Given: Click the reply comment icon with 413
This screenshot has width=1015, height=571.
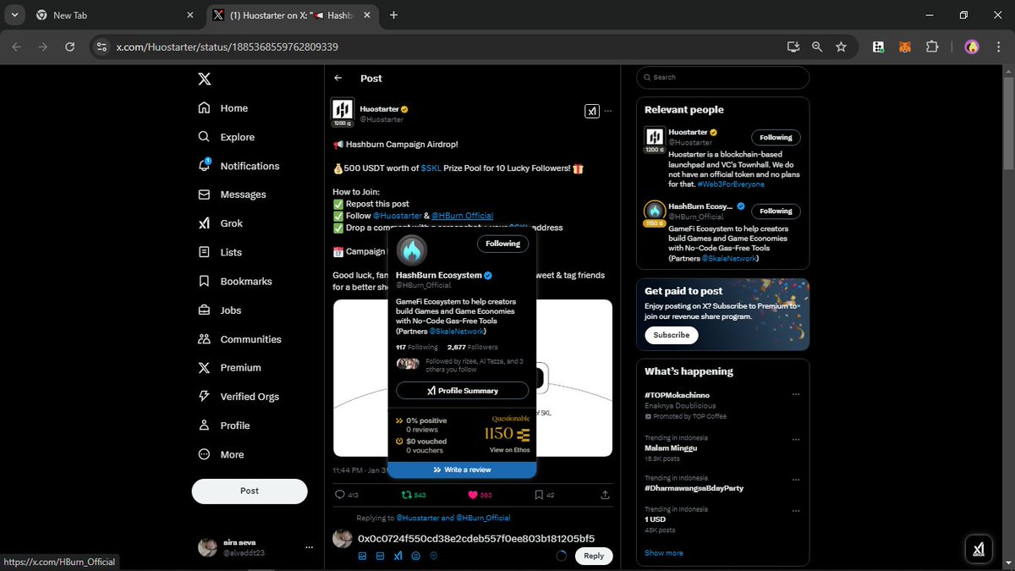Looking at the screenshot, I should click(x=340, y=495).
